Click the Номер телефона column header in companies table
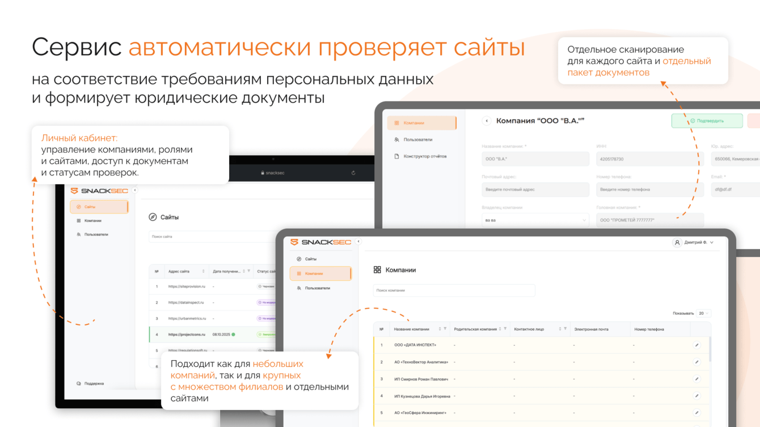This screenshot has width=760, height=427. tap(649, 329)
